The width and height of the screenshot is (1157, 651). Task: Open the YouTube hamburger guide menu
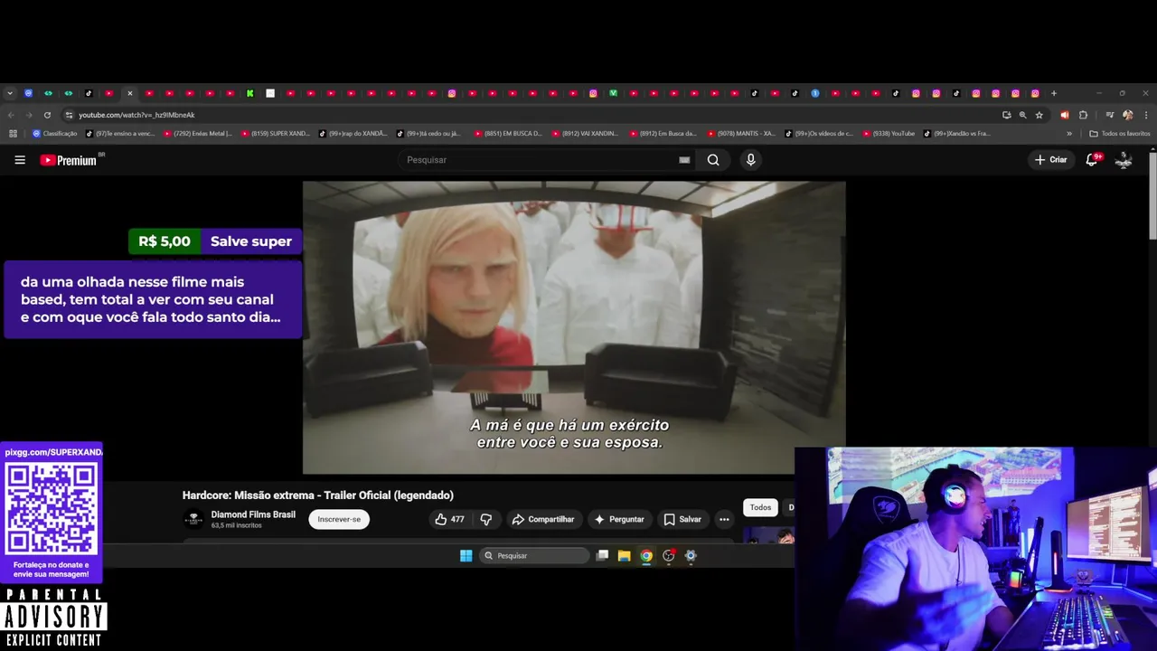[20, 160]
